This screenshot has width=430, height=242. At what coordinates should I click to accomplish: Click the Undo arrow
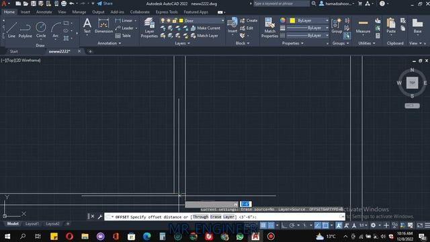click(72, 3)
